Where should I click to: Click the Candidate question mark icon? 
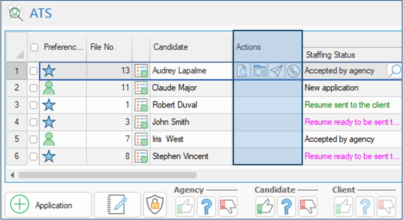coord(286,207)
